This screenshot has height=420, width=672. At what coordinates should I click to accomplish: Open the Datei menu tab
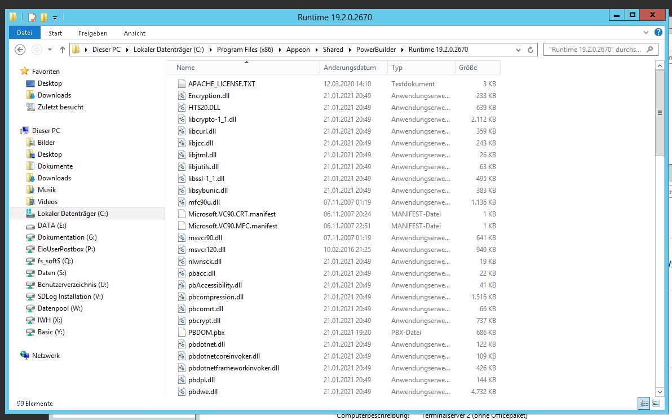click(x=25, y=33)
